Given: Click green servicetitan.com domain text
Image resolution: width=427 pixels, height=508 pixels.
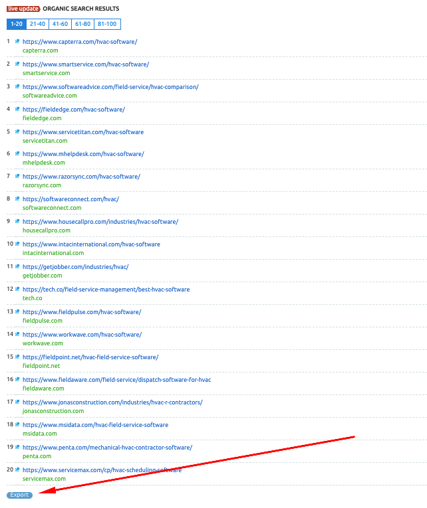Looking at the screenshot, I should coord(45,141).
